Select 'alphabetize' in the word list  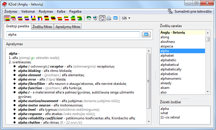182,74
